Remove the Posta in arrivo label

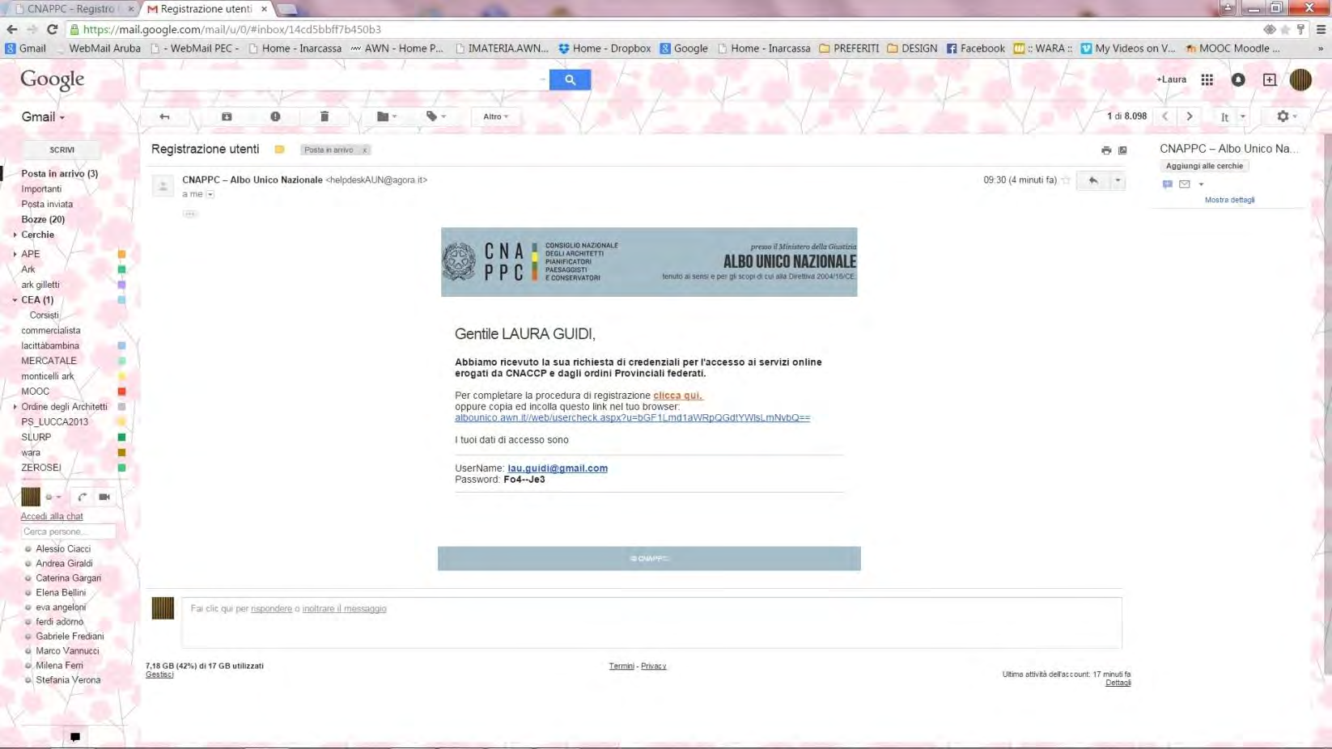tap(365, 150)
